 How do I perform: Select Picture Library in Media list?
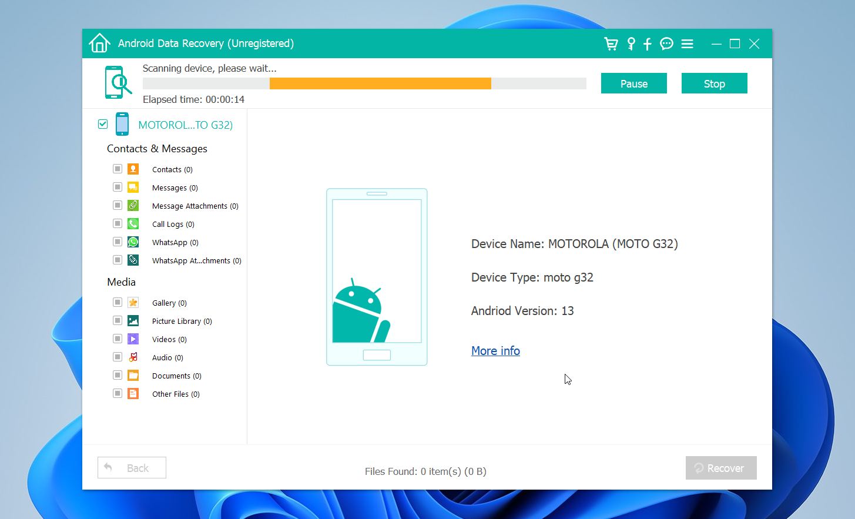182,322
